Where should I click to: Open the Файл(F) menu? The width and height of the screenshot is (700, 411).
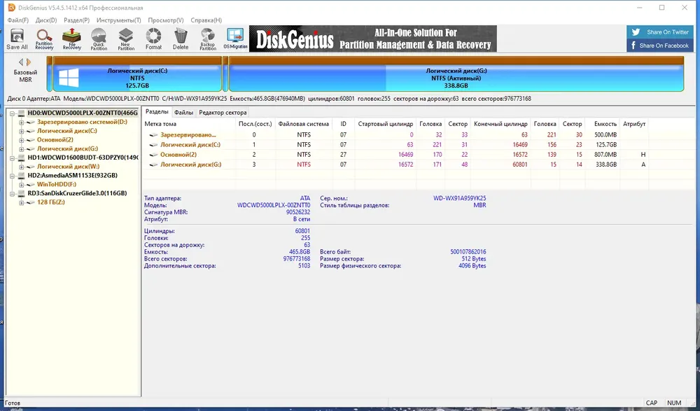[18, 20]
